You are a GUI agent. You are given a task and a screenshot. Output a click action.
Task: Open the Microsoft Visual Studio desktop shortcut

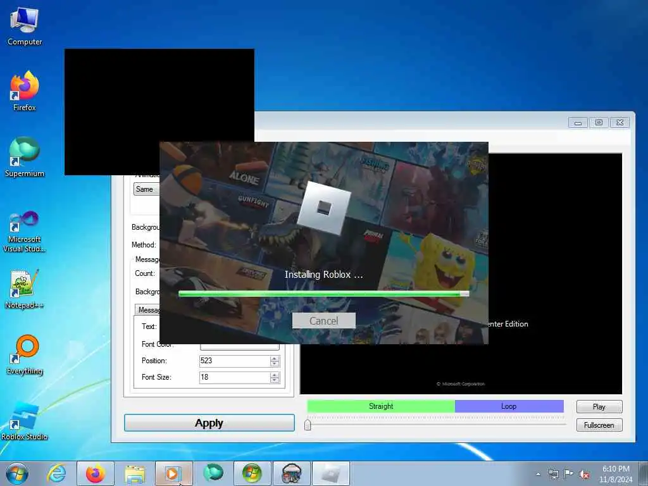[25, 232]
